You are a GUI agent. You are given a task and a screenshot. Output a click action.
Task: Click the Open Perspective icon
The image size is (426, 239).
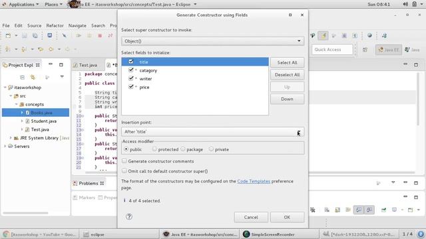click(365, 50)
